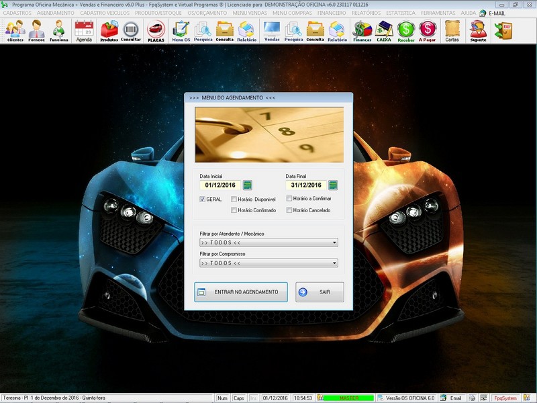Screen dimensions: 537x403
Task: Open Cartas scroll icon
Action: (452, 31)
